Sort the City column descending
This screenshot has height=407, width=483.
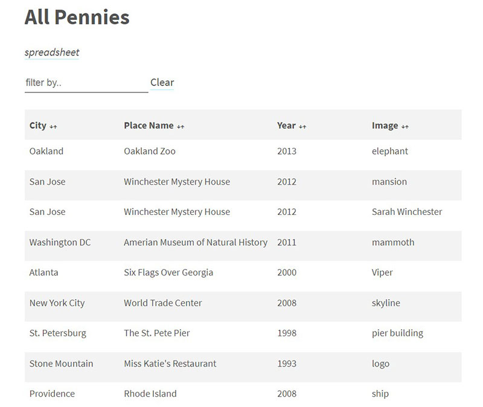pyautogui.click(x=51, y=126)
